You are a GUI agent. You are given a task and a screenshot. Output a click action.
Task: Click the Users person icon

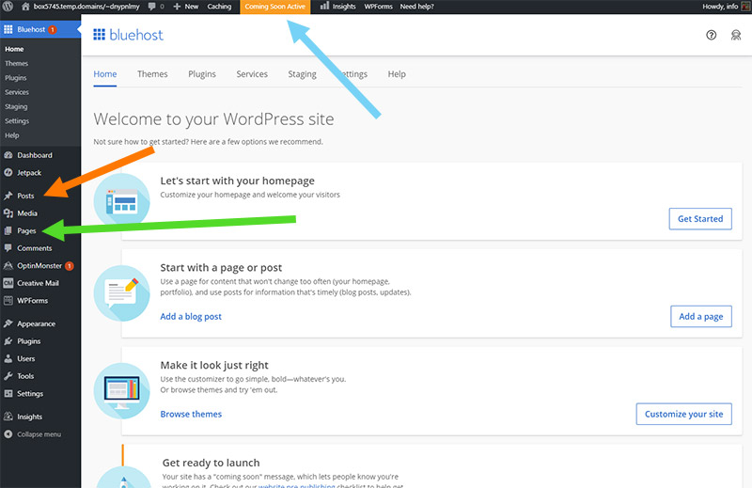[8, 358]
